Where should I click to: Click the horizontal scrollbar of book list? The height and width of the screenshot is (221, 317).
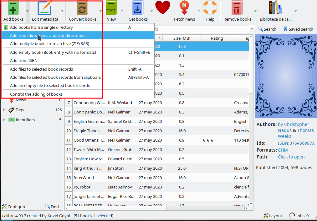click(x=117, y=208)
